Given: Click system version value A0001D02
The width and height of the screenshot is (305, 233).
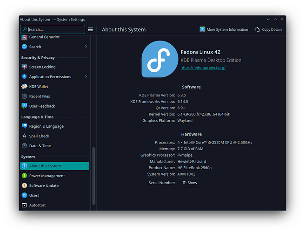Looking at the screenshot, I should pos(186,174).
